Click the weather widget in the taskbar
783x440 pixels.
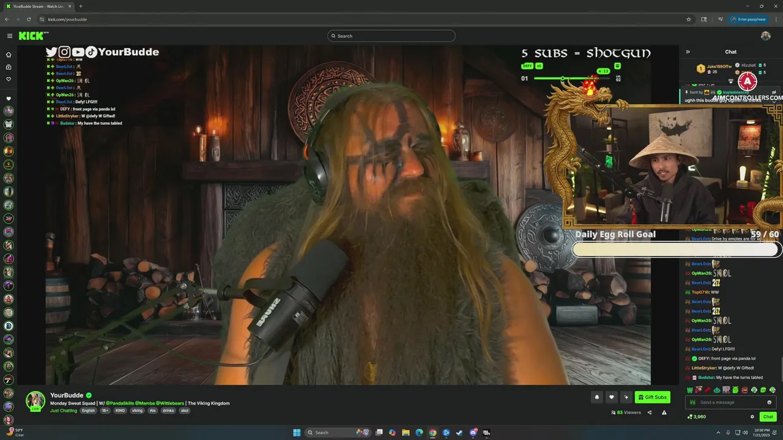15,433
